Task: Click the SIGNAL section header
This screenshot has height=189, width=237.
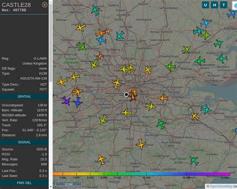Action: [24, 142]
